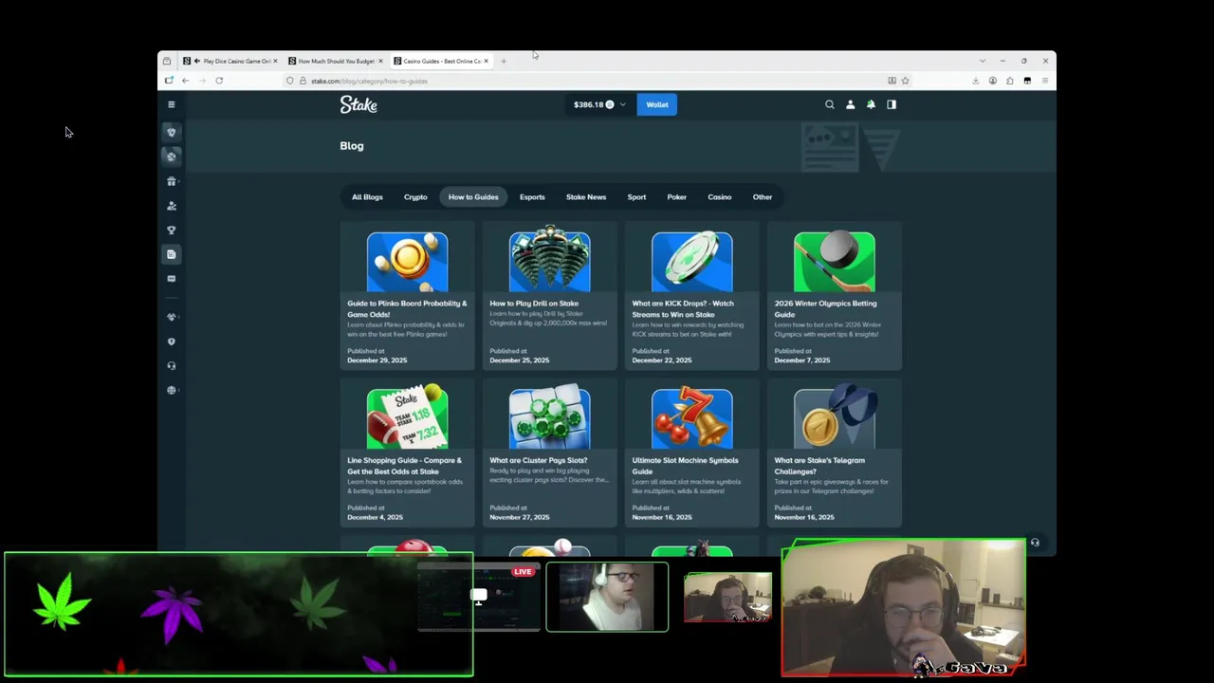This screenshot has width=1214, height=683.
Task: Open browser downloads icon
Action: (975, 81)
